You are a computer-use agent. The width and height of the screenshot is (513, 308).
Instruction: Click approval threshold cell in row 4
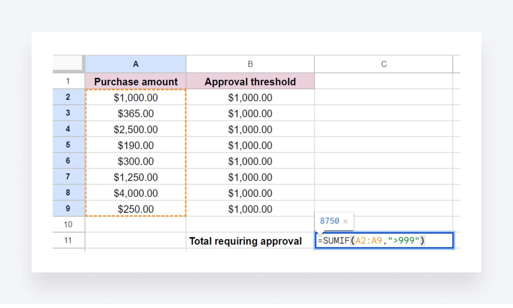pyautogui.click(x=250, y=129)
